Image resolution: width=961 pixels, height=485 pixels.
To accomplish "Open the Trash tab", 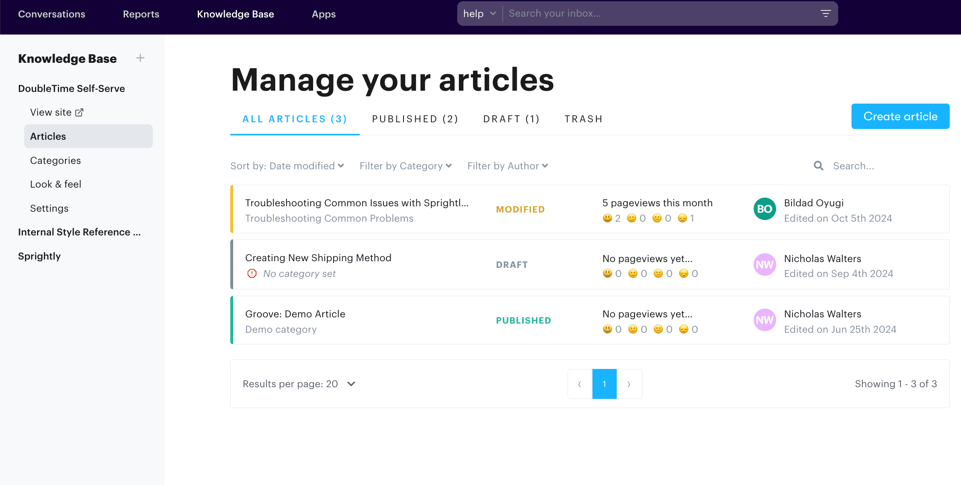I will point(583,119).
